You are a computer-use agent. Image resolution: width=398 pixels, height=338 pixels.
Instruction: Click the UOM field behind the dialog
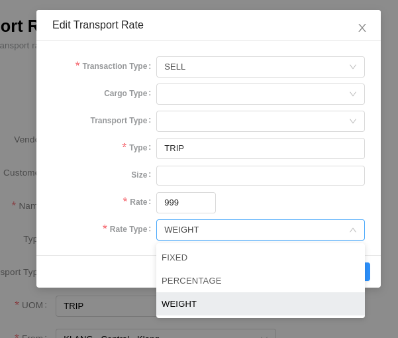tap(106, 306)
